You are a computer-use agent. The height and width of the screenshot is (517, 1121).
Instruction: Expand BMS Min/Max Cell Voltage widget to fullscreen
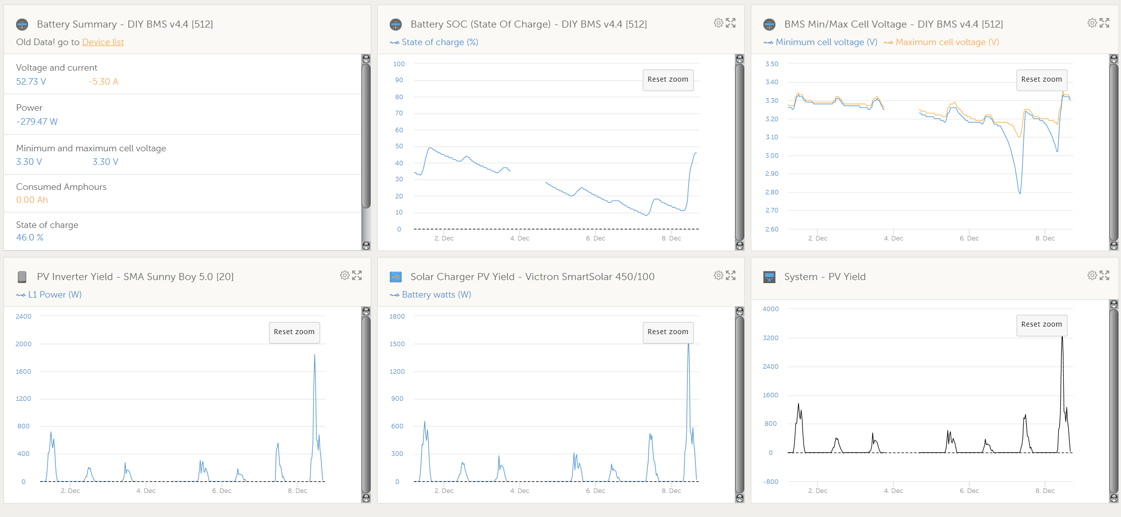(1104, 23)
